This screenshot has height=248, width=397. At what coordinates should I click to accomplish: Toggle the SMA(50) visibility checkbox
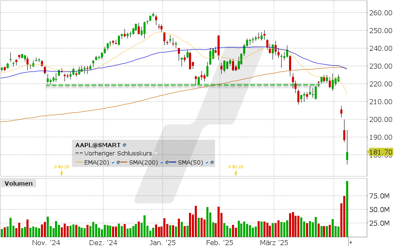pyautogui.click(x=207, y=162)
